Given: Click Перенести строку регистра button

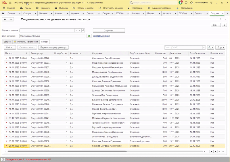Looking at the screenshot, I should tap(53, 47).
